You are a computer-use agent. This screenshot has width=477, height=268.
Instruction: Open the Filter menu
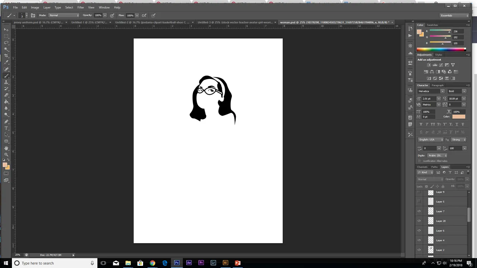(80, 7)
